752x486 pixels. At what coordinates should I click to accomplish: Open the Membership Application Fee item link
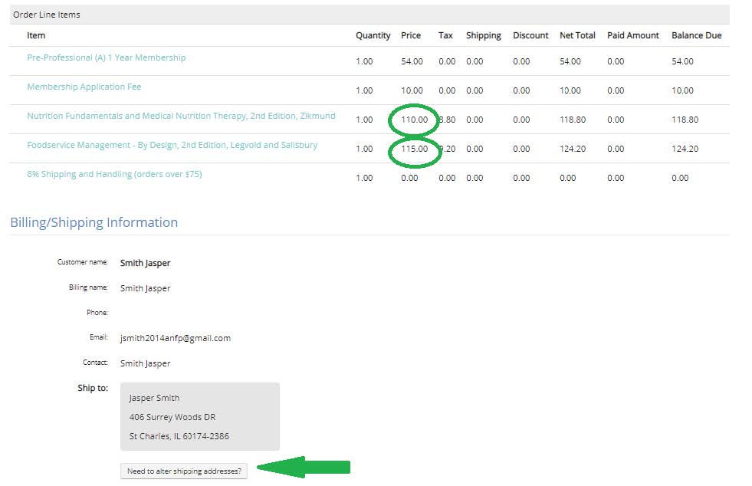coord(84,87)
